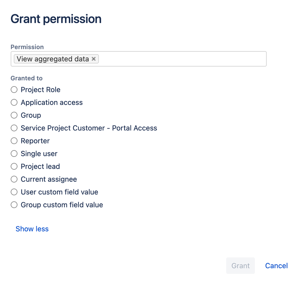Tick the Group custom field value radio circle
Screen dimensions: 303x283
[14, 205]
